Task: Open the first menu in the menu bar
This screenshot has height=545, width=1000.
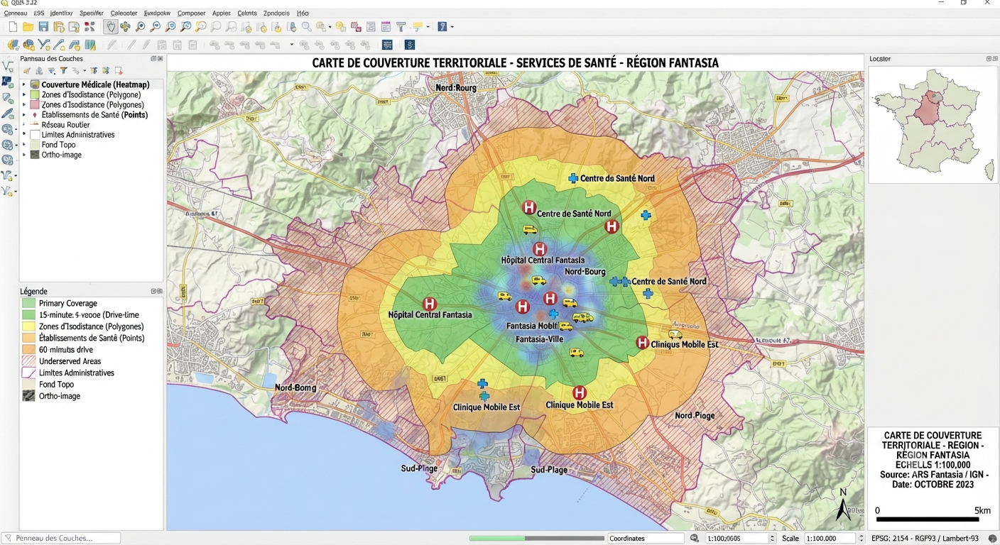Action: tap(15, 13)
